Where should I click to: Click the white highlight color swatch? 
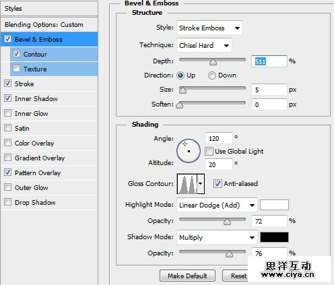(x=274, y=205)
